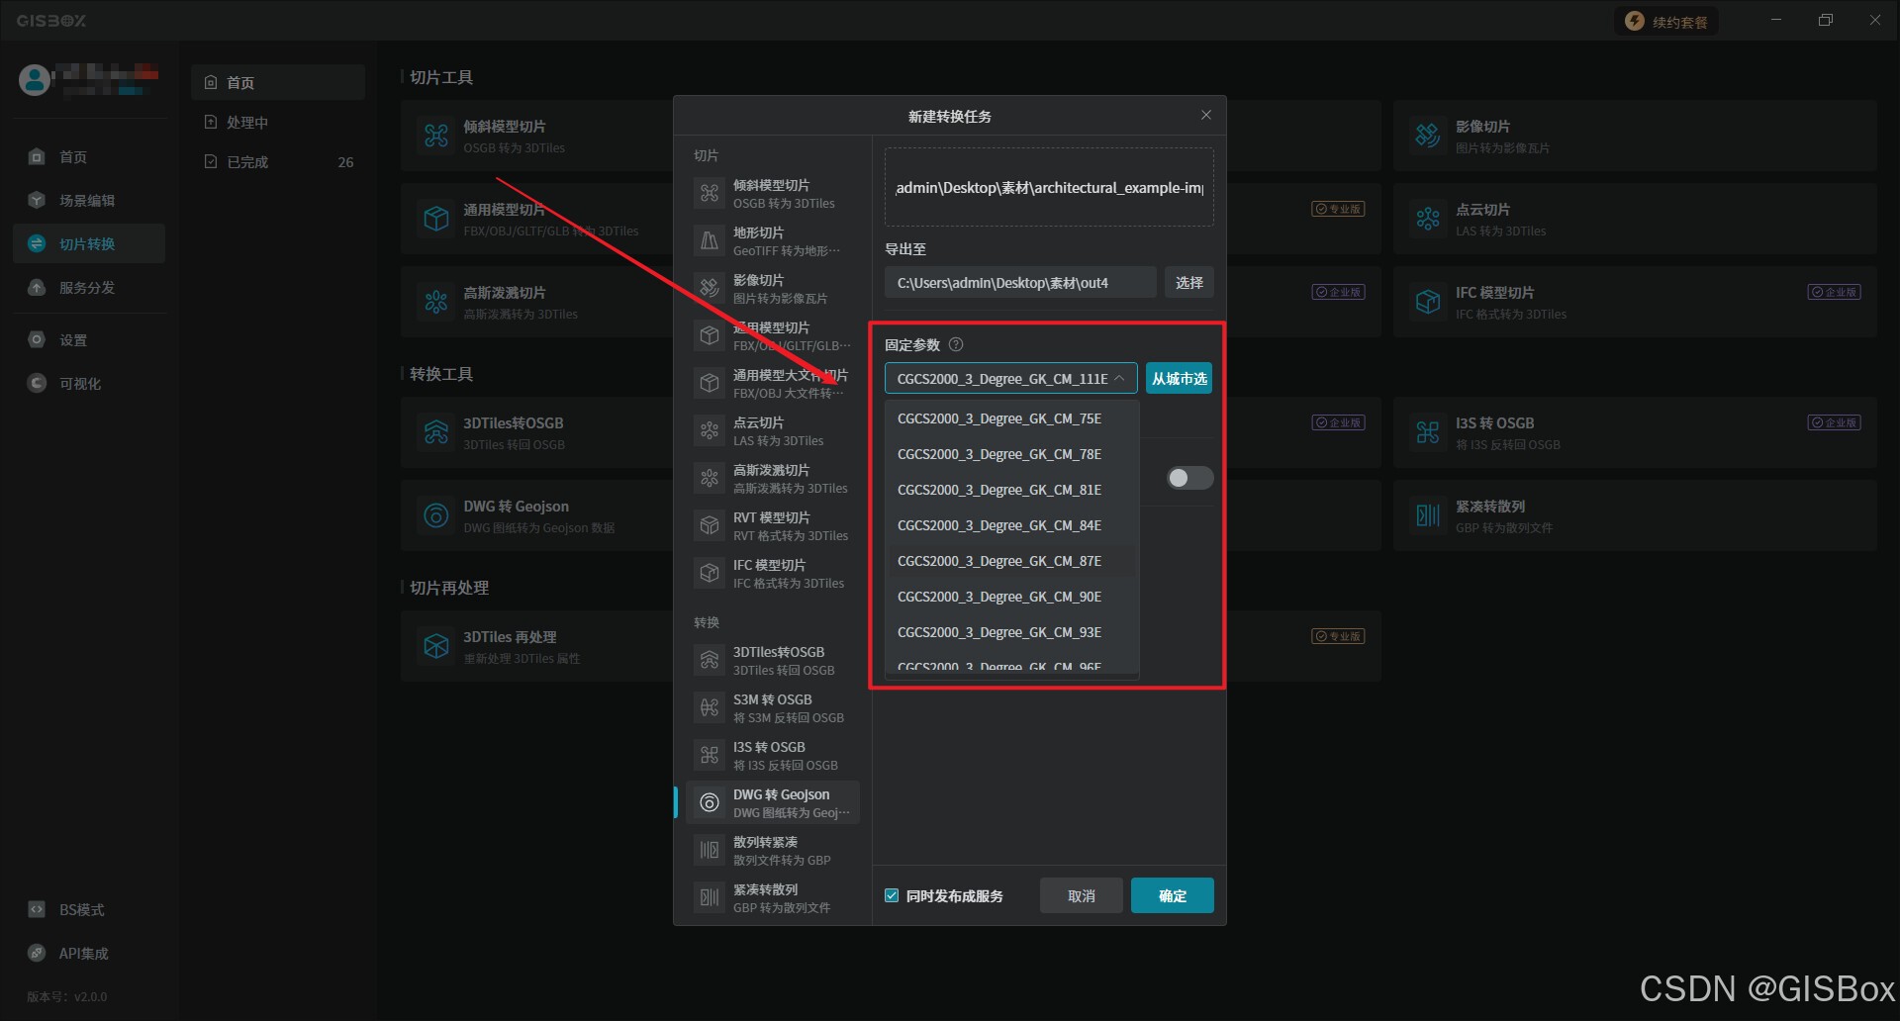Select 散列转紧凑 in dialog list
This screenshot has width=1900, height=1021.
773,850
